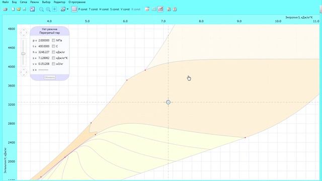
Task: Check the кДж/кг enthalpy checkbox
Action: click(x=53, y=52)
